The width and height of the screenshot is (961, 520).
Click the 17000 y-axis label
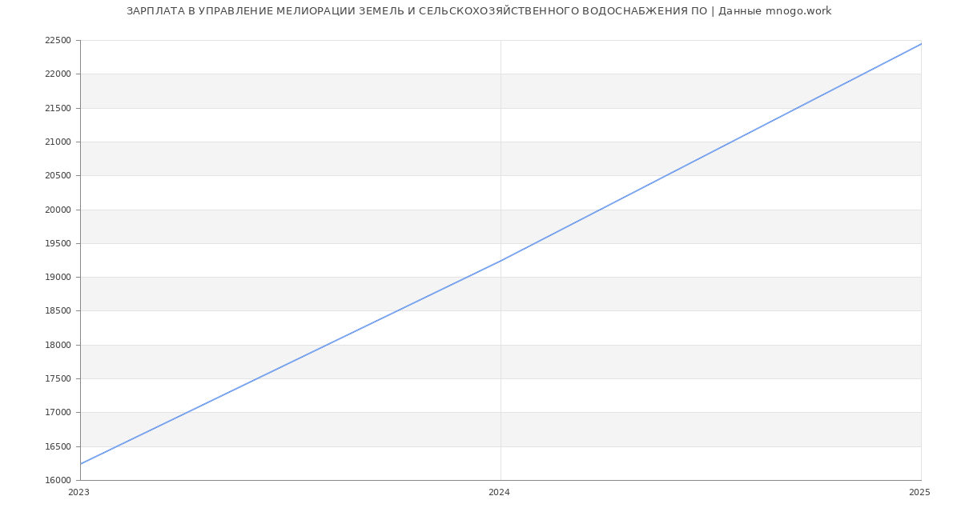tap(58, 413)
